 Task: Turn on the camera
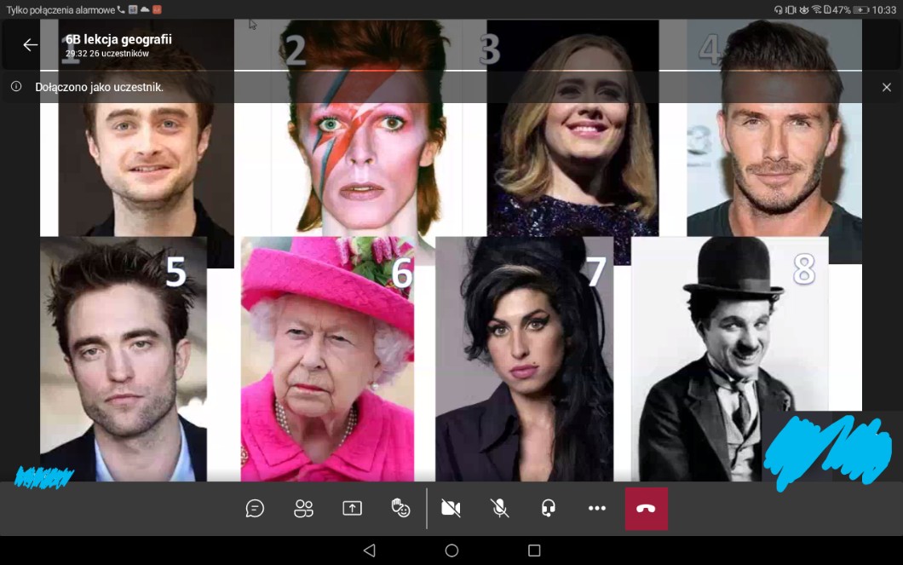pyautogui.click(x=451, y=509)
